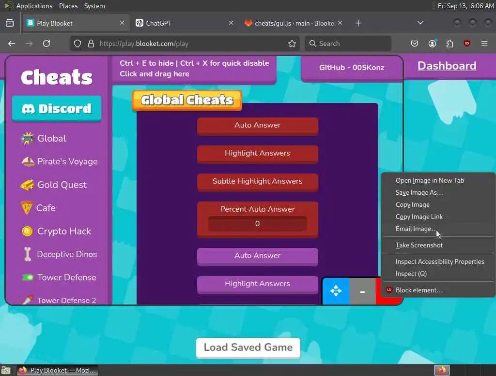
Task: Click Play Blooket taskbar window button
Action: pyautogui.click(x=57, y=370)
